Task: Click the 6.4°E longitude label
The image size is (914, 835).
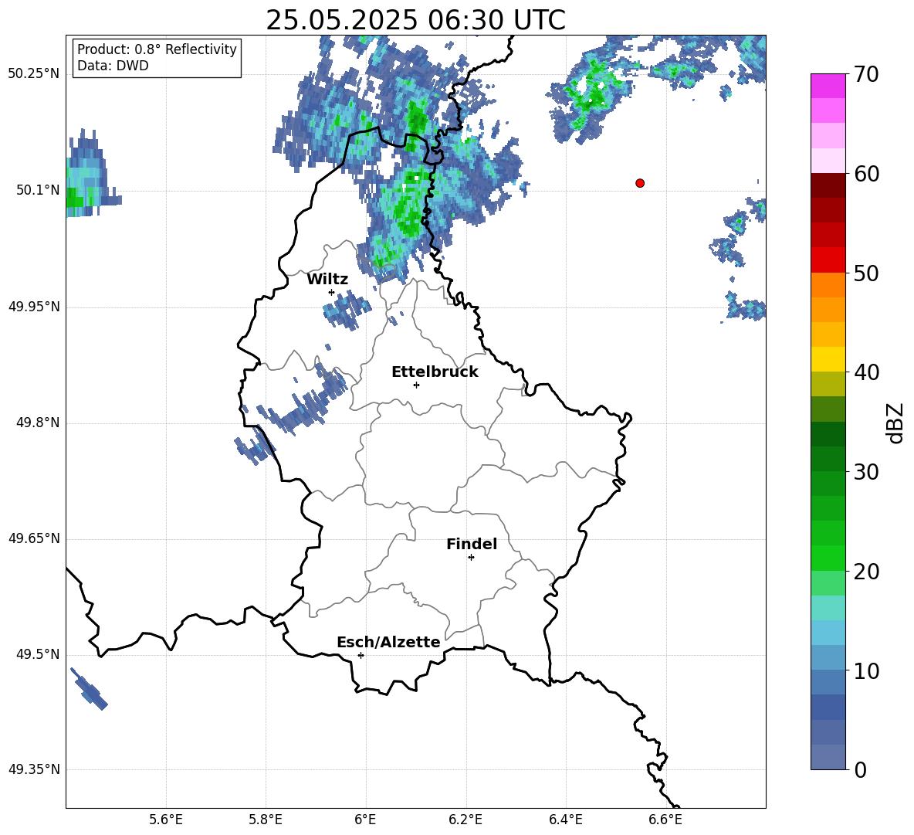Action: pyautogui.click(x=565, y=820)
